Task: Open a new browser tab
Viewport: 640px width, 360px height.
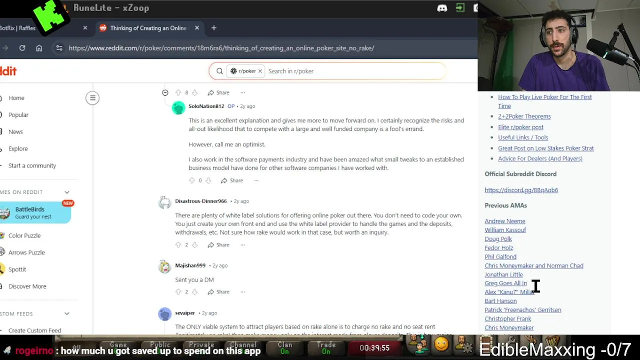Action: coord(213,28)
